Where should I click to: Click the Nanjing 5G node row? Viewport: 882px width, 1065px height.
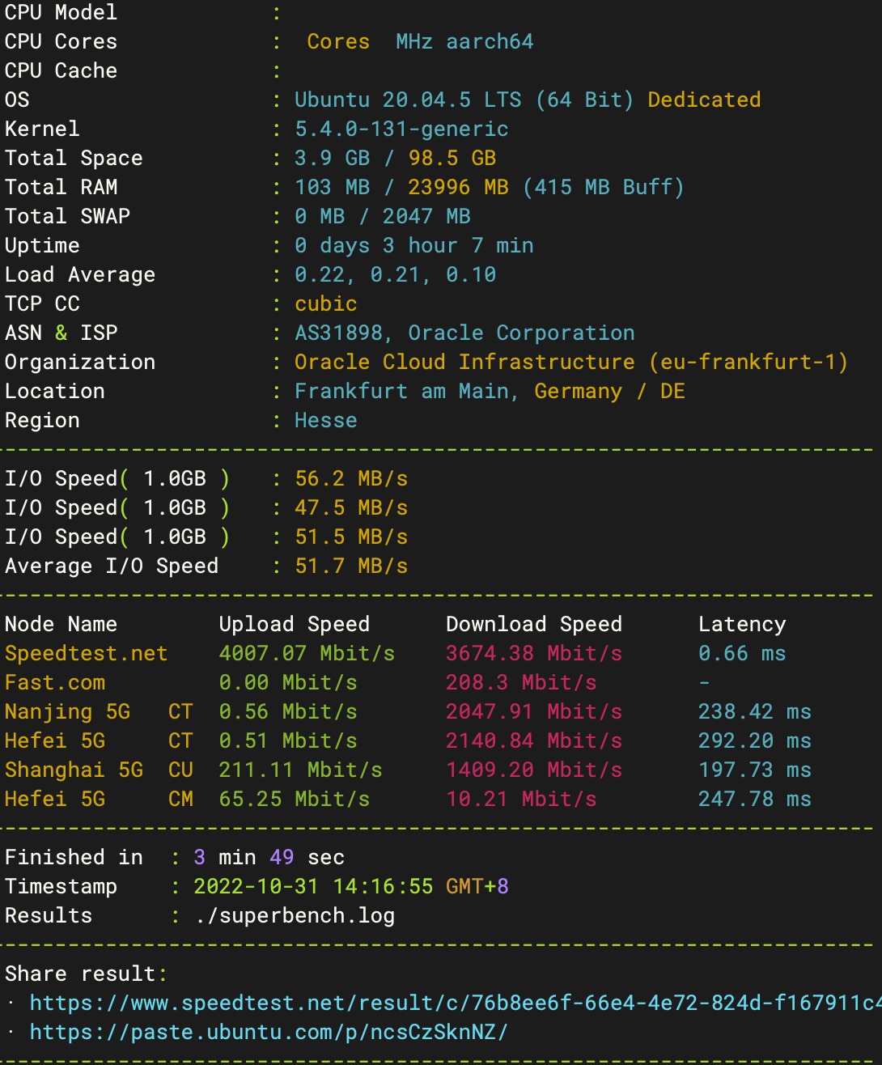coord(67,712)
